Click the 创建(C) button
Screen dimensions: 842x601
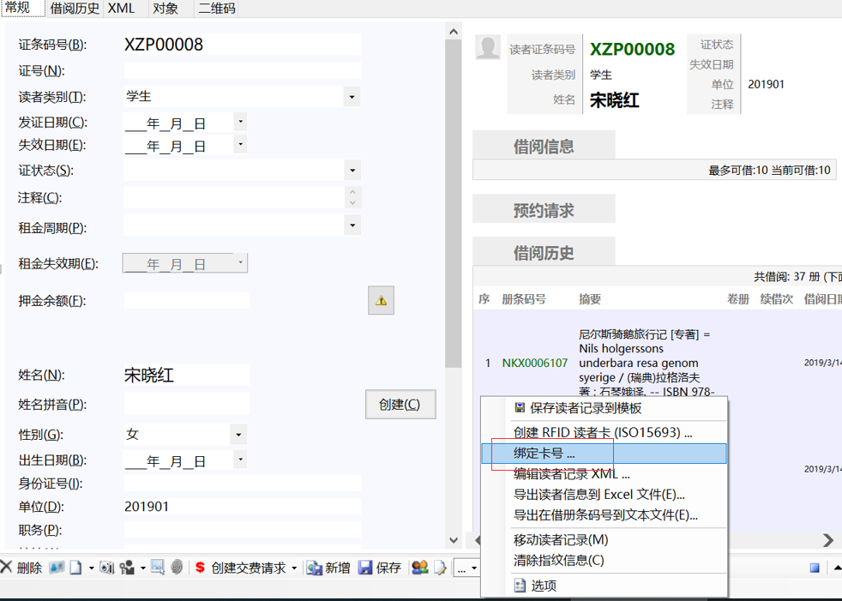tap(400, 405)
